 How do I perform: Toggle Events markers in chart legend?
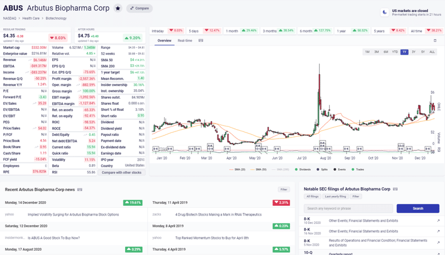[339, 170]
